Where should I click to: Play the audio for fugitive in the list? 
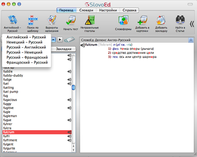click(69, 108)
